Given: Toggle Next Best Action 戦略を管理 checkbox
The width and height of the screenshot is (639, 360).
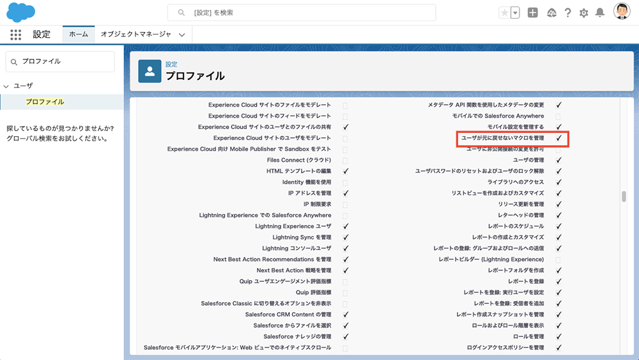Looking at the screenshot, I should [x=346, y=270].
